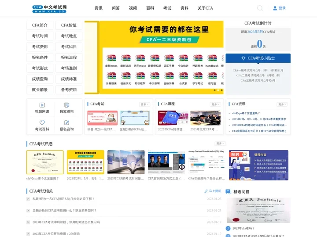Expand 更多 in the CFA考试 panel
Screen dimensions: 317x237
[144, 104]
